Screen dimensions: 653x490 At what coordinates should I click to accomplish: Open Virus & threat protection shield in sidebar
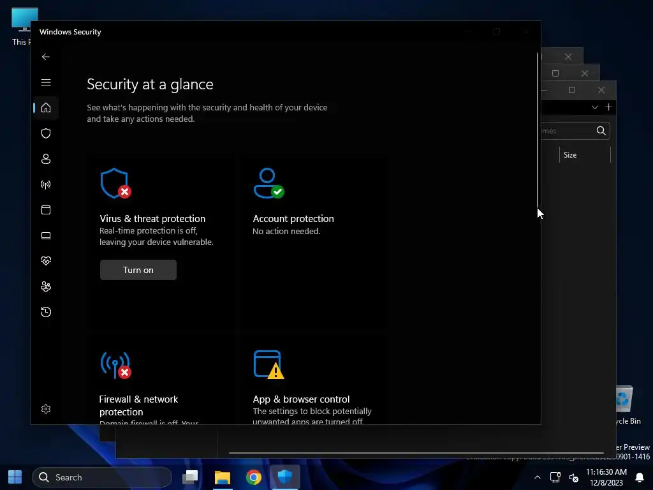coord(46,133)
